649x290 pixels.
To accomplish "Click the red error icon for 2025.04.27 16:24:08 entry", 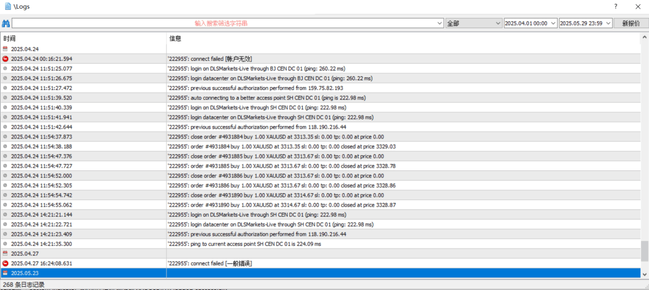I will click(x=5, y=263).
